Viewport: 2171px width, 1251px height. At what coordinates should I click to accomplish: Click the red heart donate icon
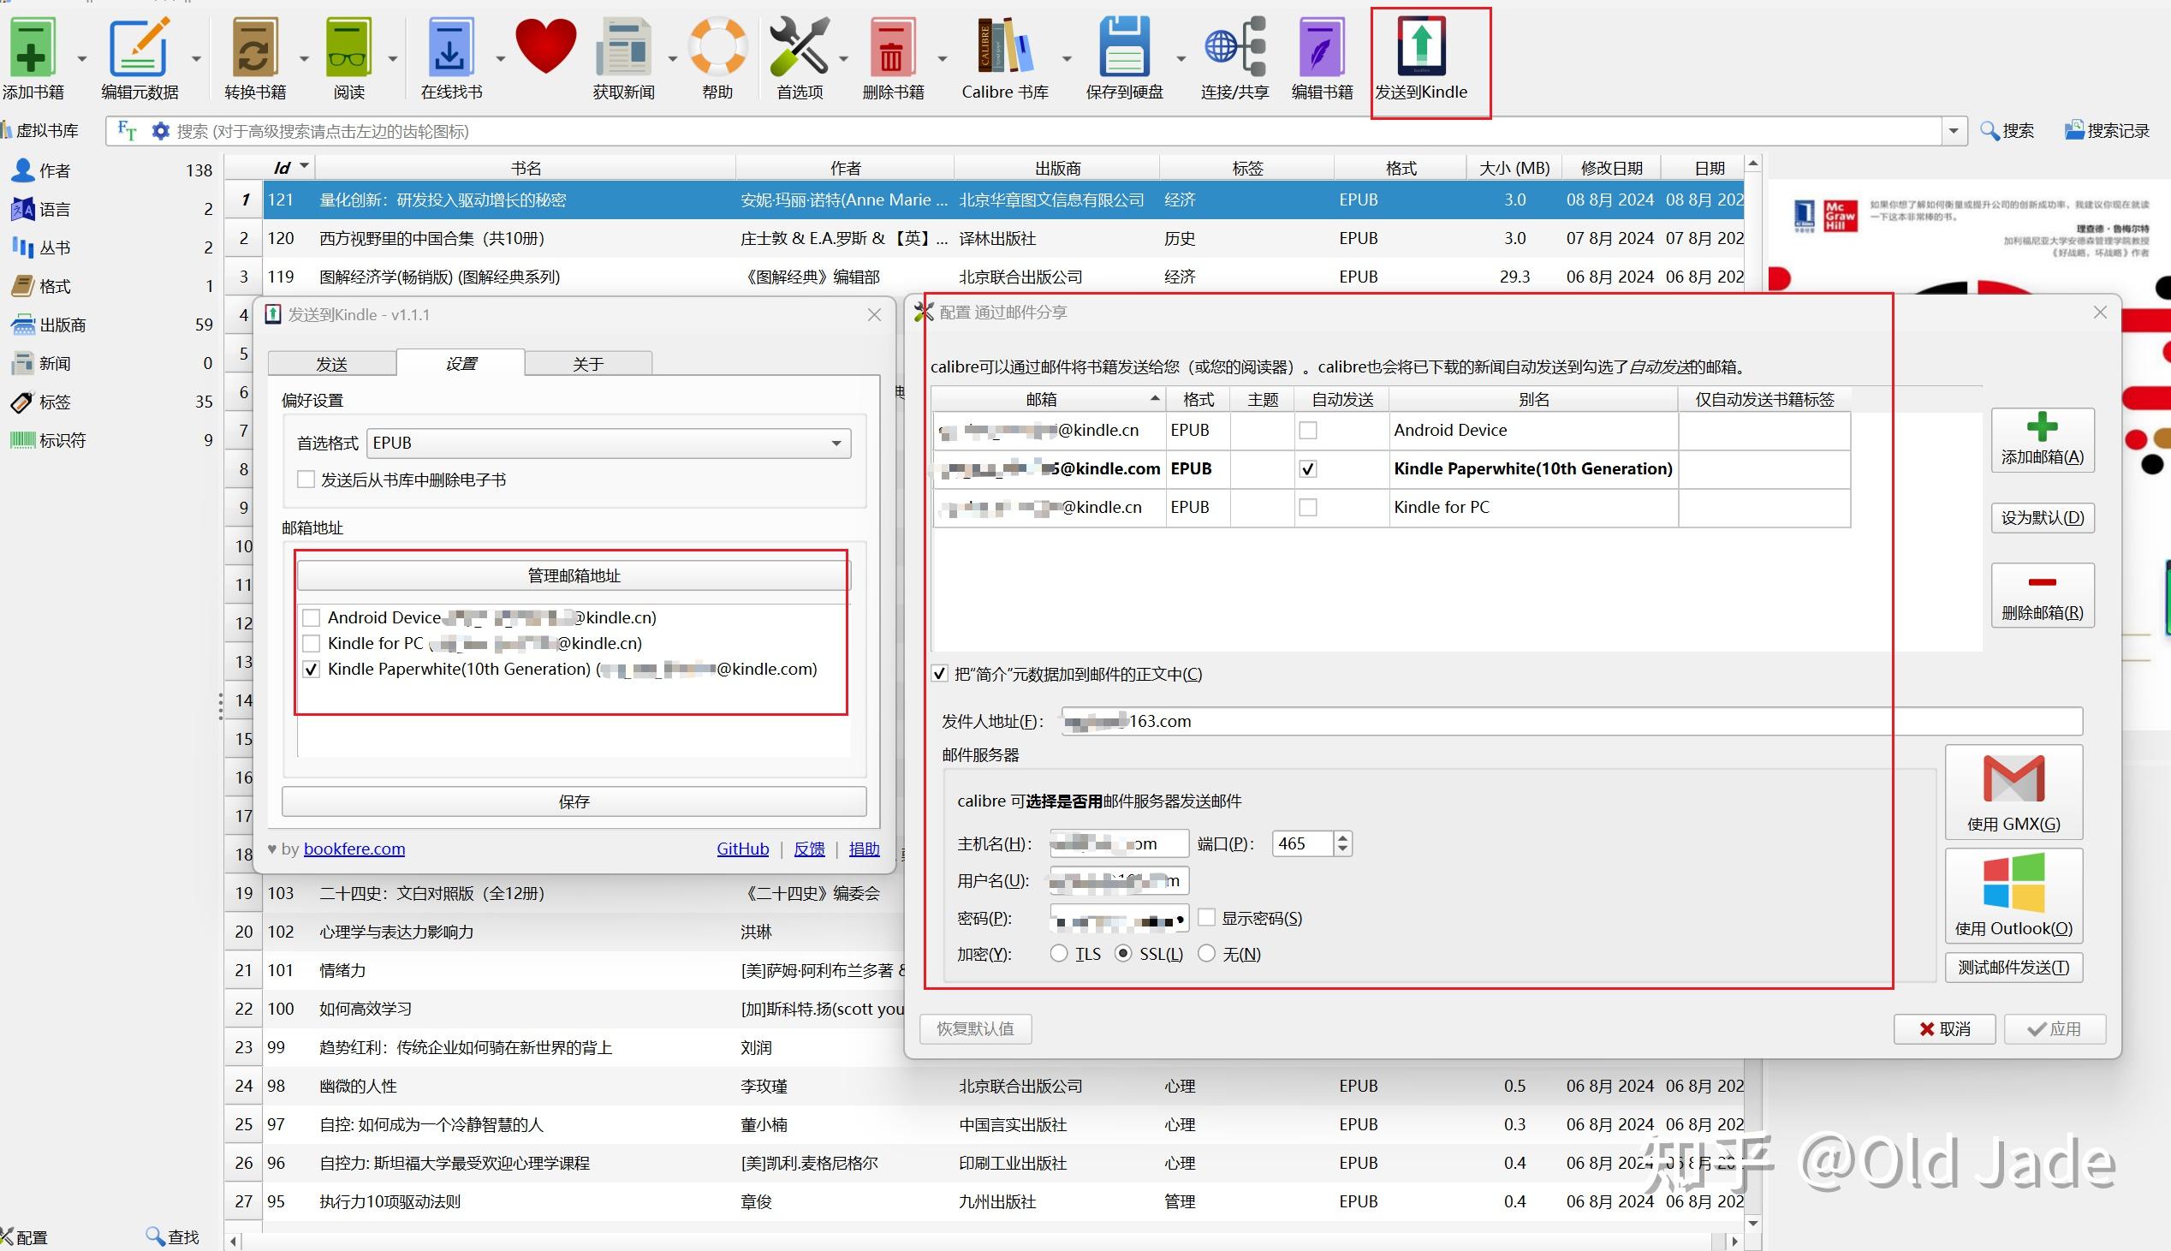(x=545, y=45)
